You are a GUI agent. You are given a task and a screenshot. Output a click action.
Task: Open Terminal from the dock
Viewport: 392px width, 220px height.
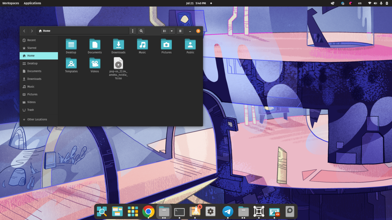pyautogui.click(x=179, y=212)
